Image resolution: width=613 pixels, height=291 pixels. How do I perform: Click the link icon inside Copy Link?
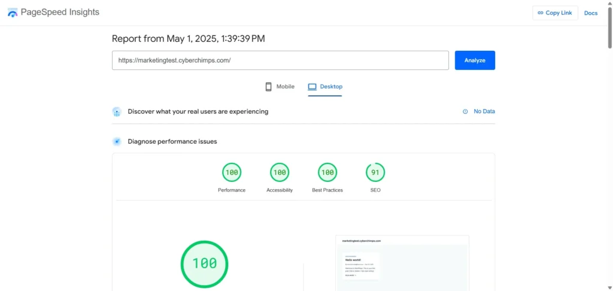coord(541,13)
